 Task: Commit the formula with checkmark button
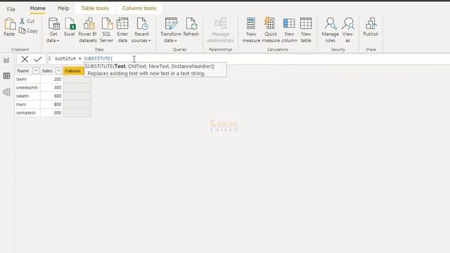37,59
